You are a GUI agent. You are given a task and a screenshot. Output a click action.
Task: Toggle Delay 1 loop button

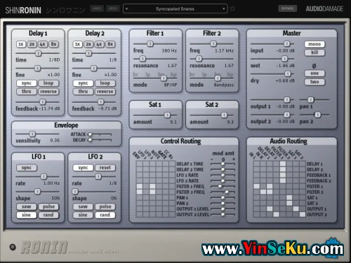(48, 83)
